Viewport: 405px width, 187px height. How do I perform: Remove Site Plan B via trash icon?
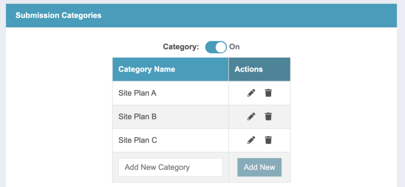268,116
